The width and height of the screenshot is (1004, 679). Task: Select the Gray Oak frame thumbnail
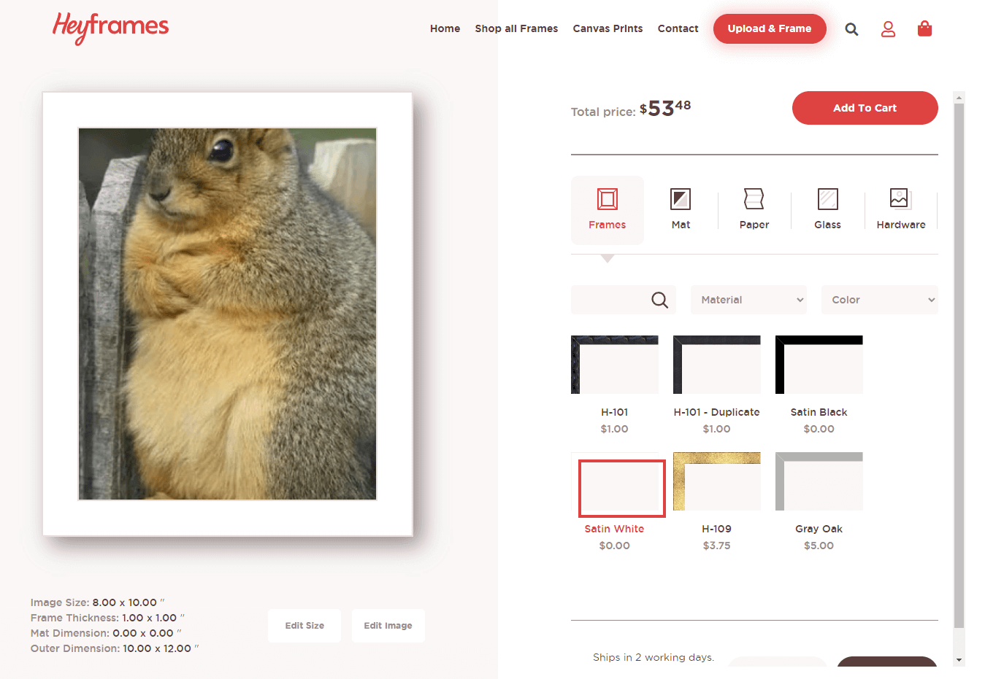819,481
